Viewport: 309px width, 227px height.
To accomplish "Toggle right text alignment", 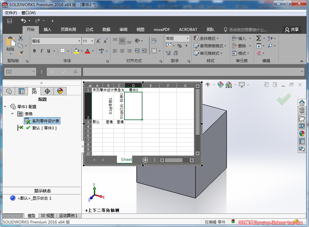I will point(129,51).
